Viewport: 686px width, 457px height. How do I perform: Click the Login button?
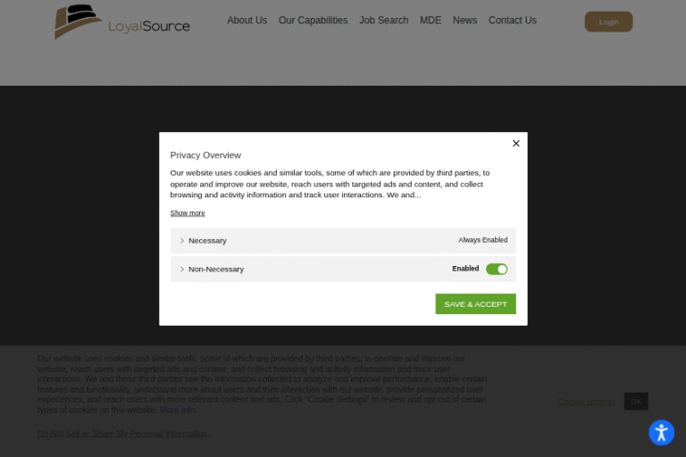coord(608,21)
